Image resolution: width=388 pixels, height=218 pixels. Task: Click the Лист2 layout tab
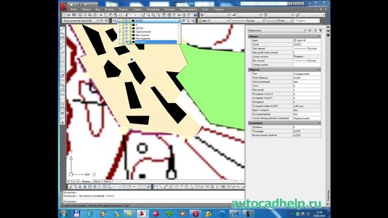tap(107, 182)
